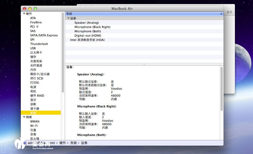Select USB in the sidebar
Image resolution: width=253 pixels, height=154 pixels.
coord(33,48)
